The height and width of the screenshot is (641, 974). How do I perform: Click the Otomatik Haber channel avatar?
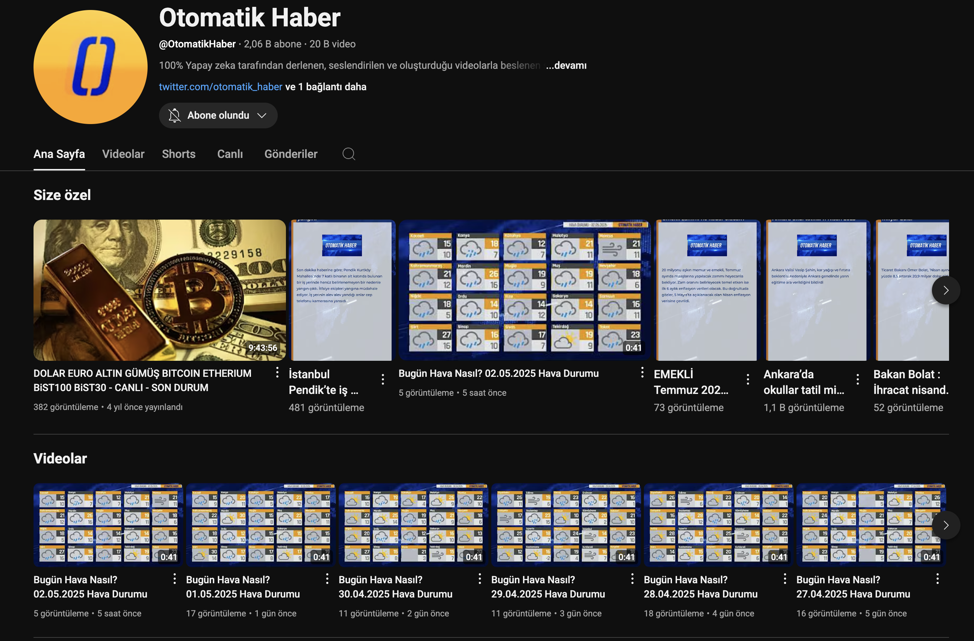pyautogui.click(x=91, y=67)
